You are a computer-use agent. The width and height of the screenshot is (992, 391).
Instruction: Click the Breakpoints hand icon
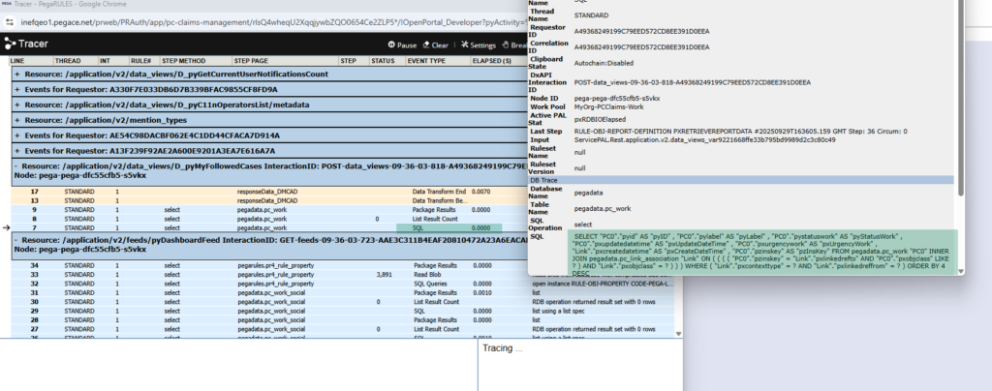coord(506,45)
